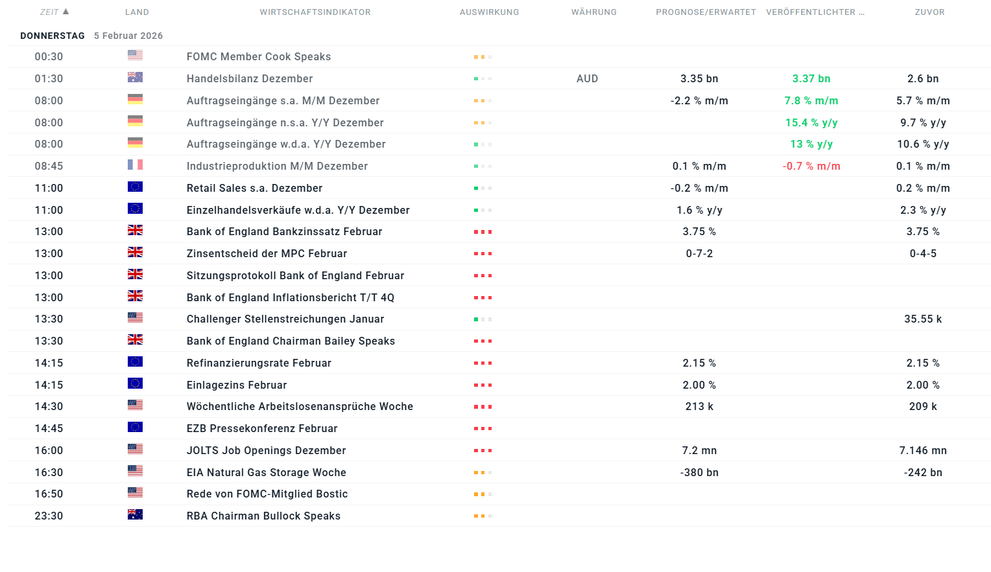The height and width of the screenshot is (572, 991).
Task: Click the Australian flag on the Handelsbilanz Dezember row
Action: (x=135, y=78)
